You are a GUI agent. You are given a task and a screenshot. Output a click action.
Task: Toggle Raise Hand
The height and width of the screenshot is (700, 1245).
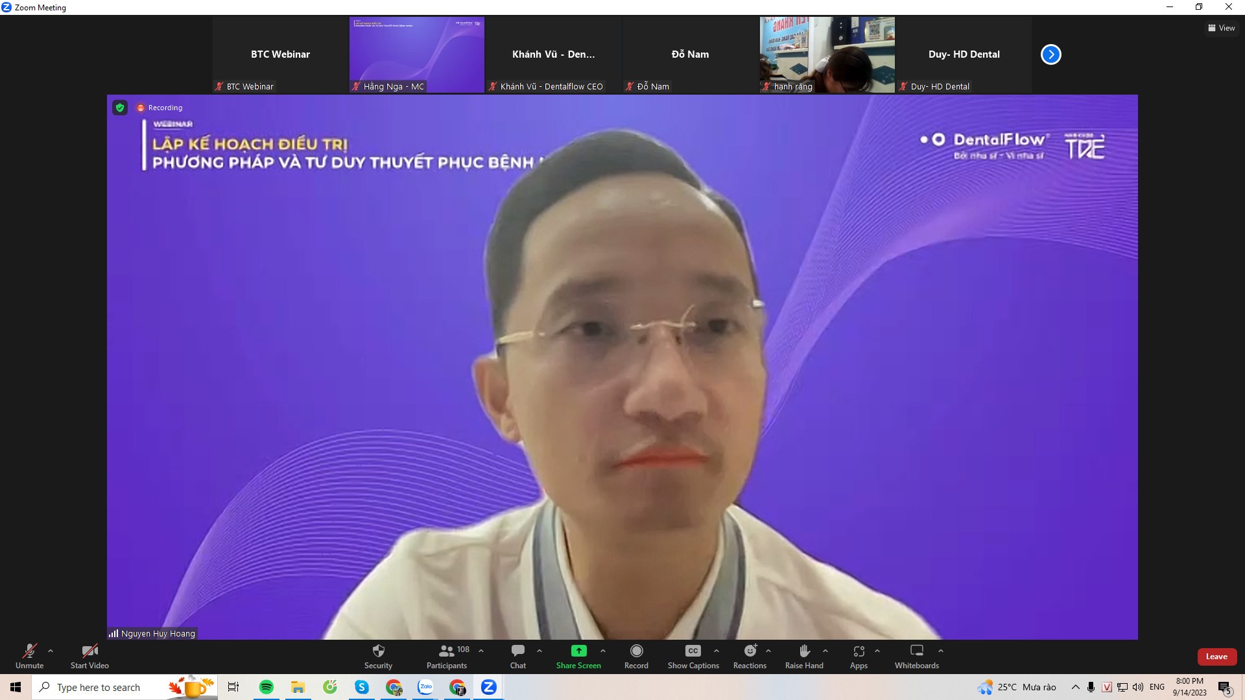click(804, 655)
